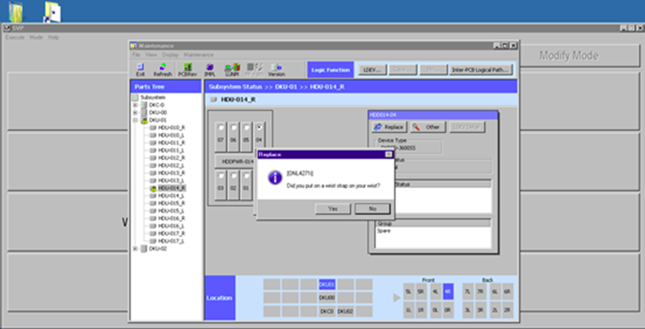Click the IMPL toolbar icon
Screen dimensions: 645x329
click(x=210, y=69)
